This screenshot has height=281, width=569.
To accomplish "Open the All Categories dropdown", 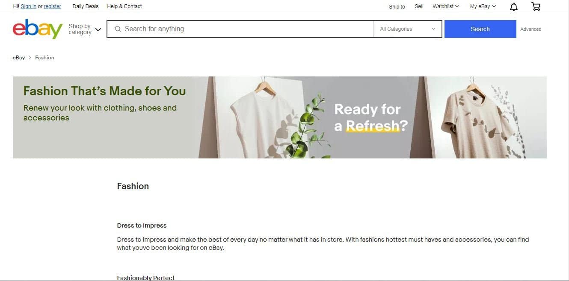I will (x=407, y=29).
